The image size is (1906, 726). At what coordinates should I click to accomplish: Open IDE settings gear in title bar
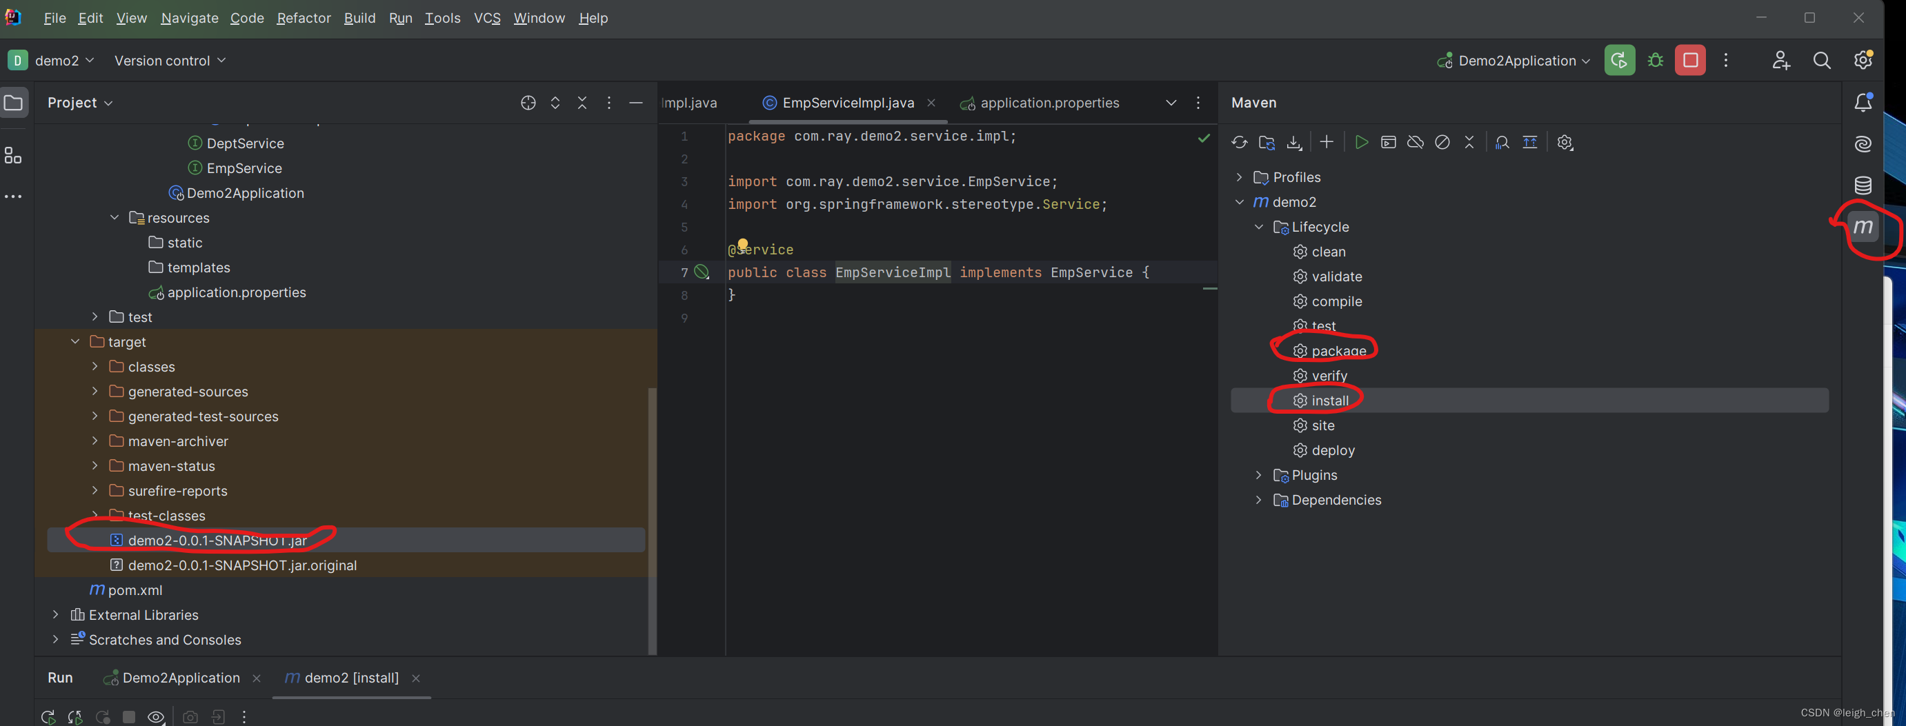(1863, 60)
